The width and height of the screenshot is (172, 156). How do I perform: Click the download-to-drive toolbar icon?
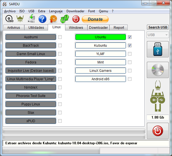[31, 19]
